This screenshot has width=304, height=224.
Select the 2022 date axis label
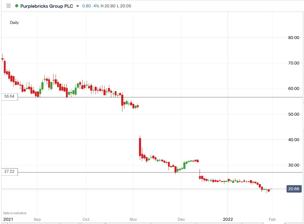point(228,219)
